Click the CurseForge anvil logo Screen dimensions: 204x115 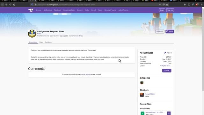31,10
